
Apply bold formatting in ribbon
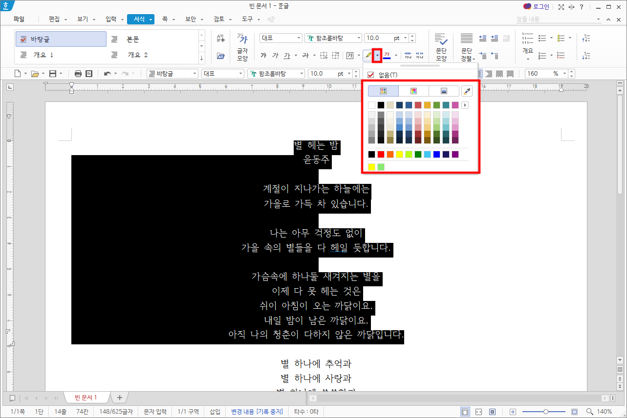point(264,55)
